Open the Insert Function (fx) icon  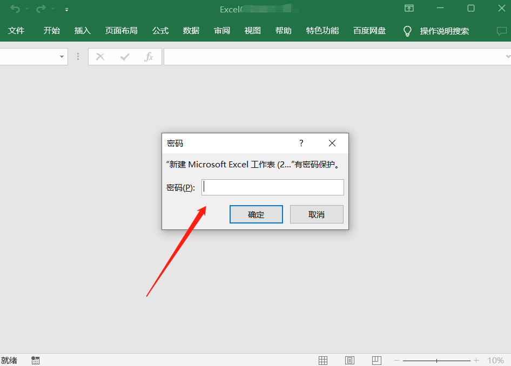tap(149, 56)
